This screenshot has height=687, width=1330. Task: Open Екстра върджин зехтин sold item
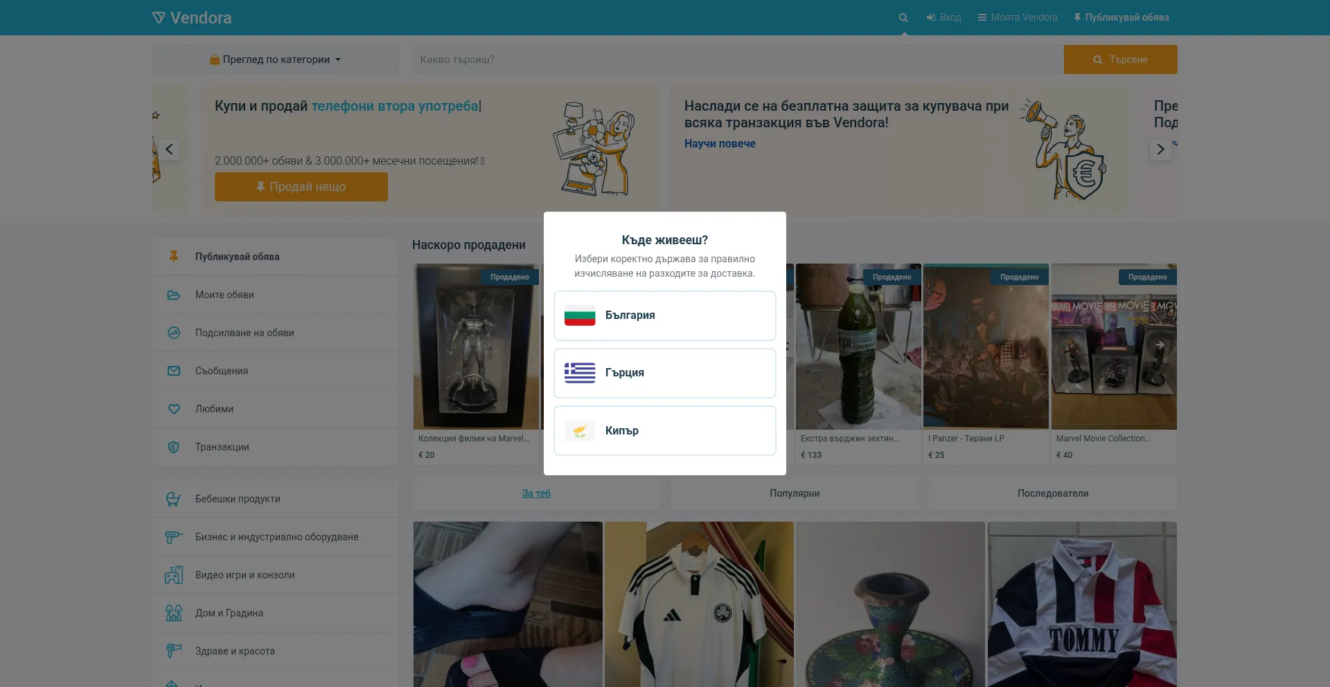858,364
